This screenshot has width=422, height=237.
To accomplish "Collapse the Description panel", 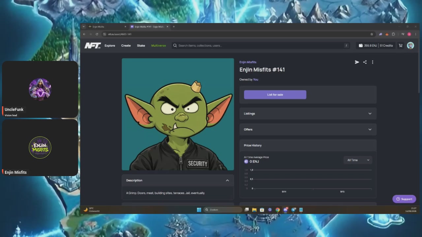I will click(227, 180).
